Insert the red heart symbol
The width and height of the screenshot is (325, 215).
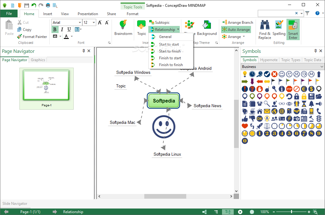(x=245, y=126)
